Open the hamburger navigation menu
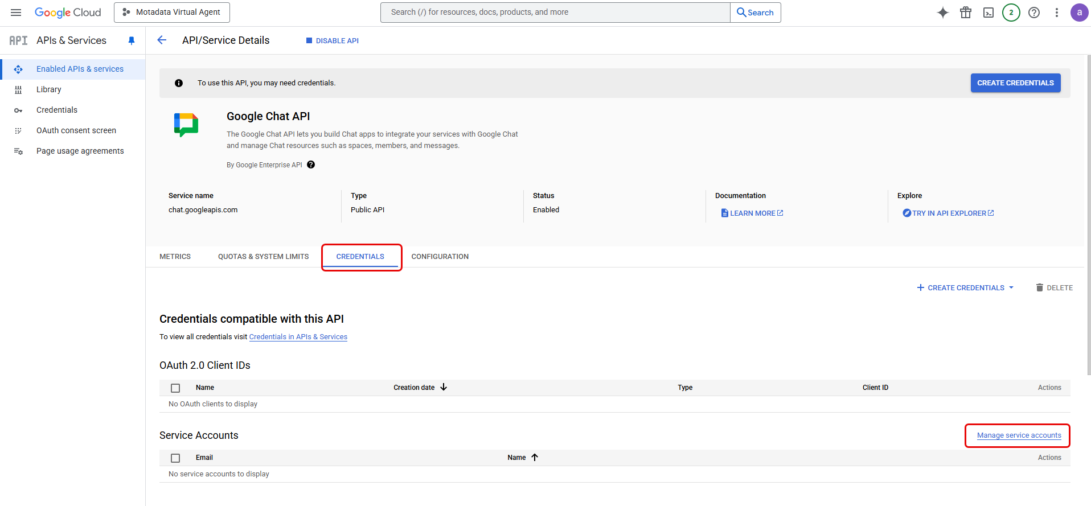The width and height of the screenshot is (1091, 506). pos(16,13)
